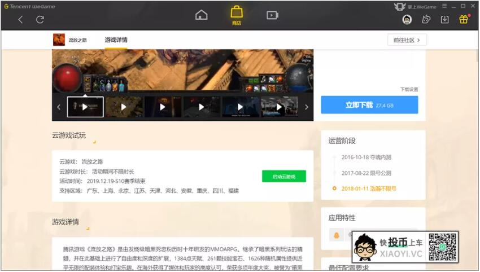Viewport: 480px width, 272px height.
Task: Open the download manager icon
Action: (444, 20)
